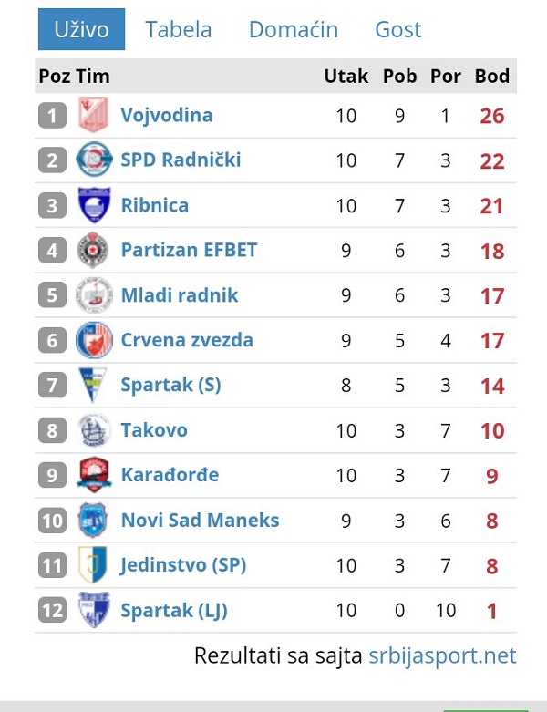Click the Spartak (LJ) team crest

93,610
